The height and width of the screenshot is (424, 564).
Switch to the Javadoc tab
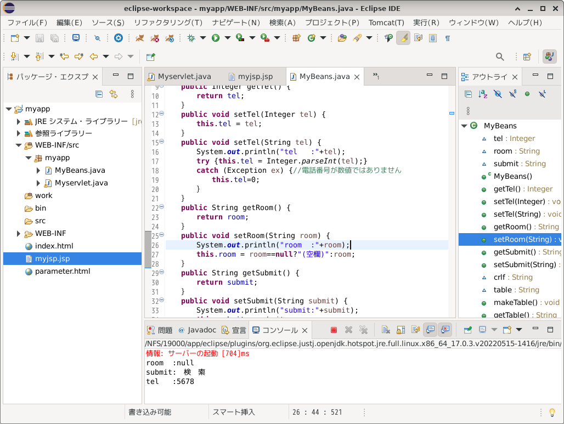197,330
